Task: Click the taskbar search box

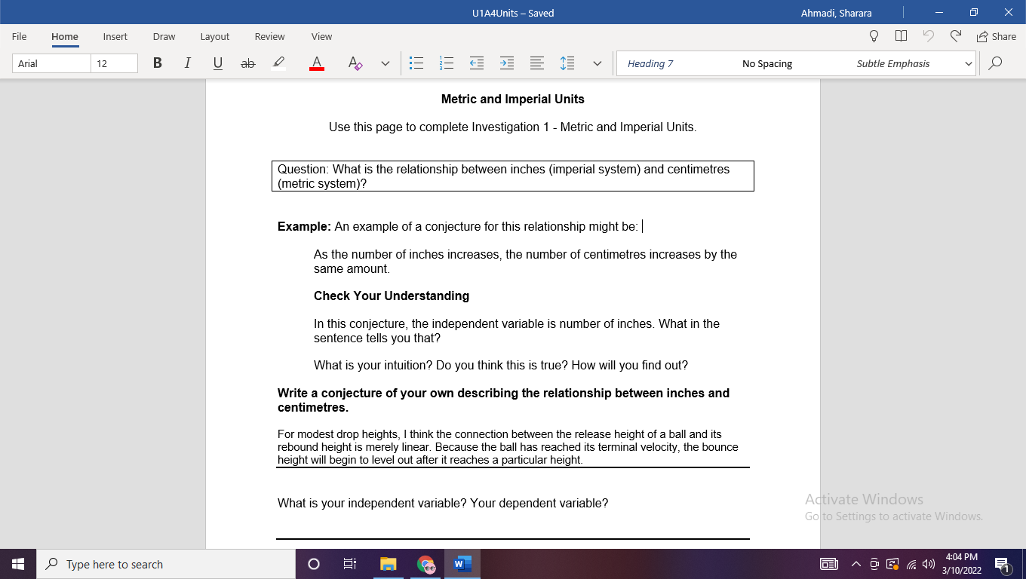Action: point(166,564)
